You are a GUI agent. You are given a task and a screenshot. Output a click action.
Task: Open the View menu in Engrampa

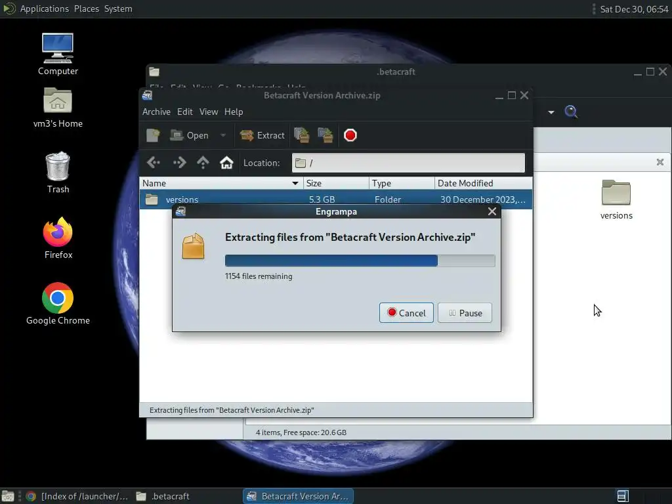[208, 112]
